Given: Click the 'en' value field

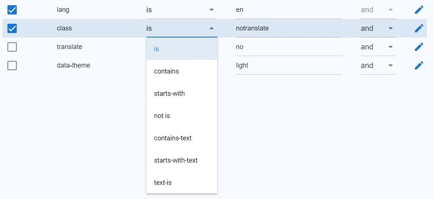Looking at the screenshot, I should click(x=289, y=10).
